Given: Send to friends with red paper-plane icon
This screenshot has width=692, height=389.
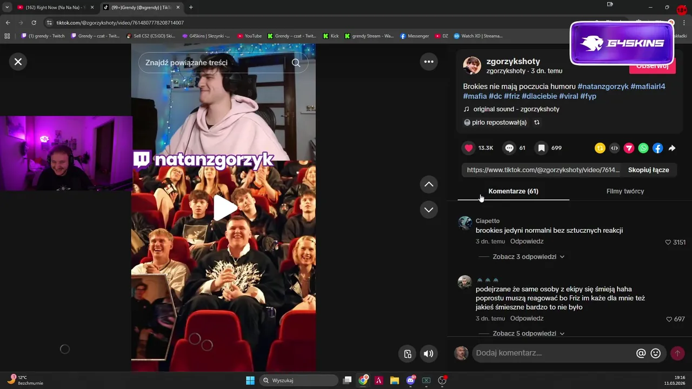Looking at the screenshot, I should tap(629, 148).
